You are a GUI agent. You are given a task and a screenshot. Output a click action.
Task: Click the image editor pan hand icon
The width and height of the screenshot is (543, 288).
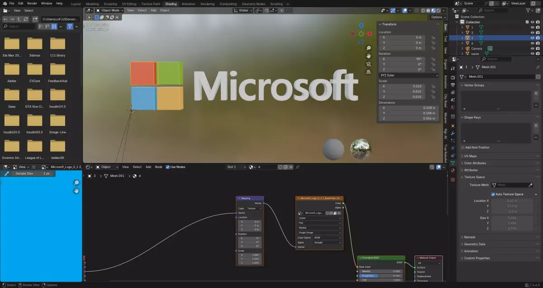tap(76, 190)
